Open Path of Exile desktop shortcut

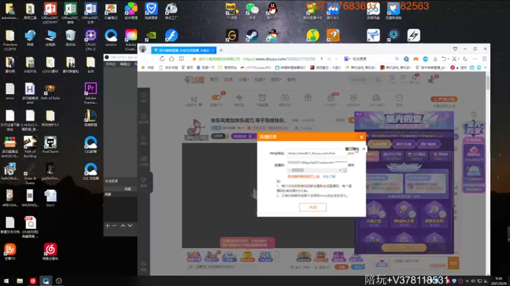(x=50, y=92)
